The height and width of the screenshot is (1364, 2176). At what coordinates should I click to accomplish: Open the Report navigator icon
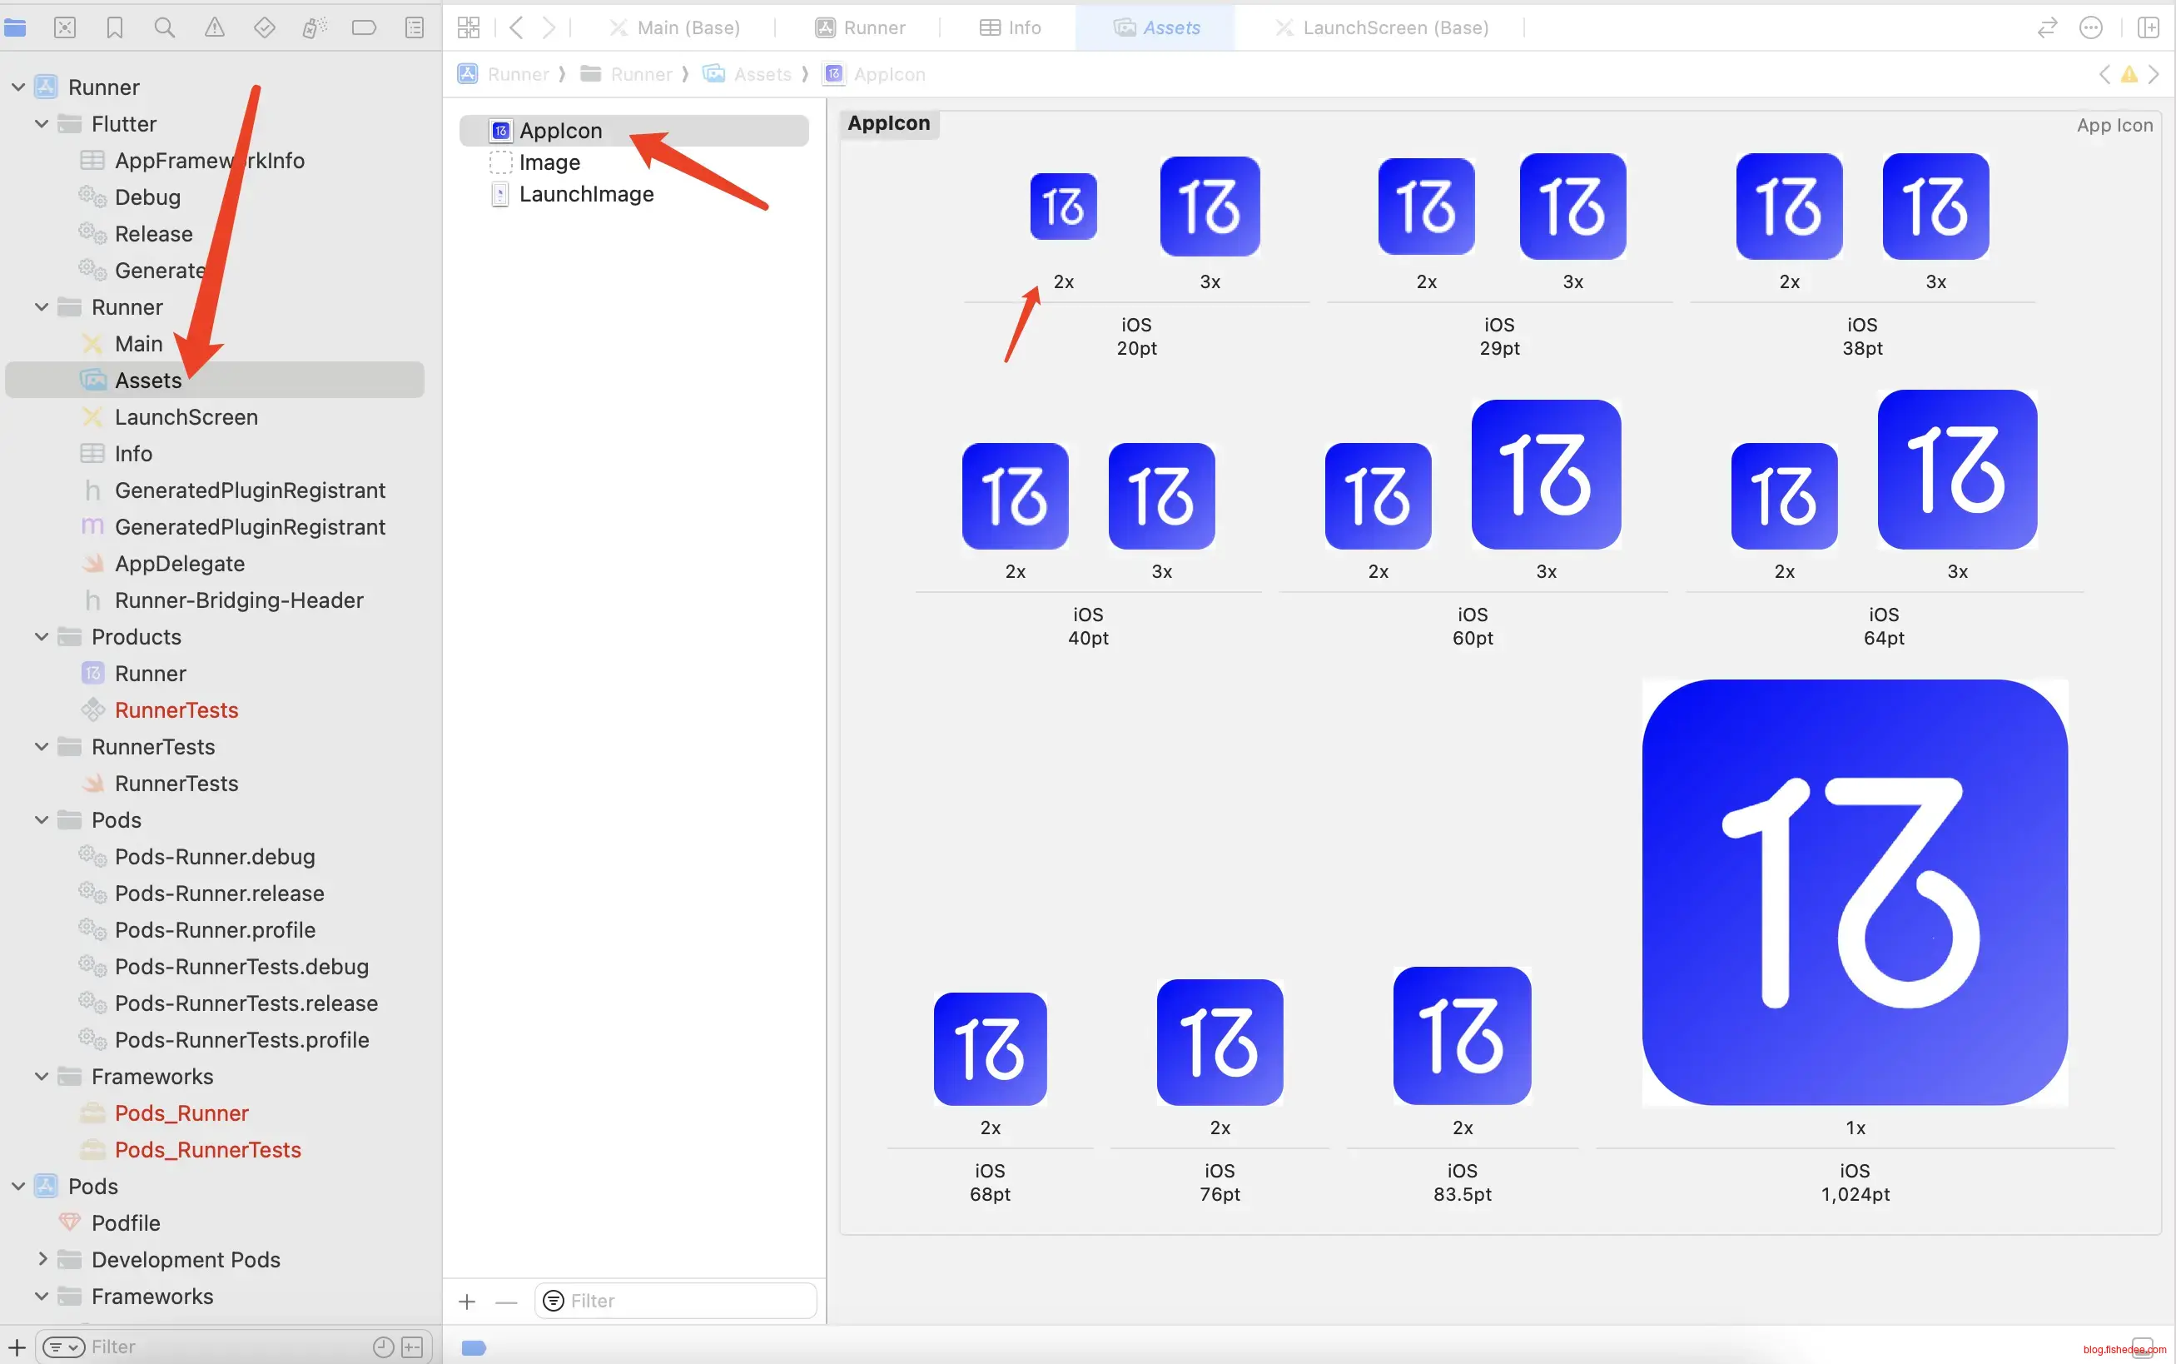[x=415, y=28]
